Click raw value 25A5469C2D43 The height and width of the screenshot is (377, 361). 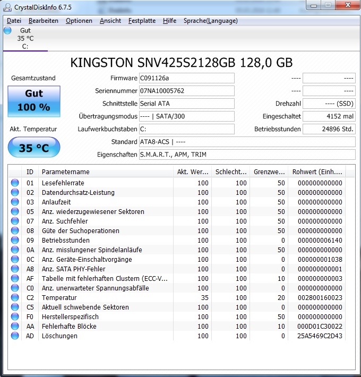[320, 336]
